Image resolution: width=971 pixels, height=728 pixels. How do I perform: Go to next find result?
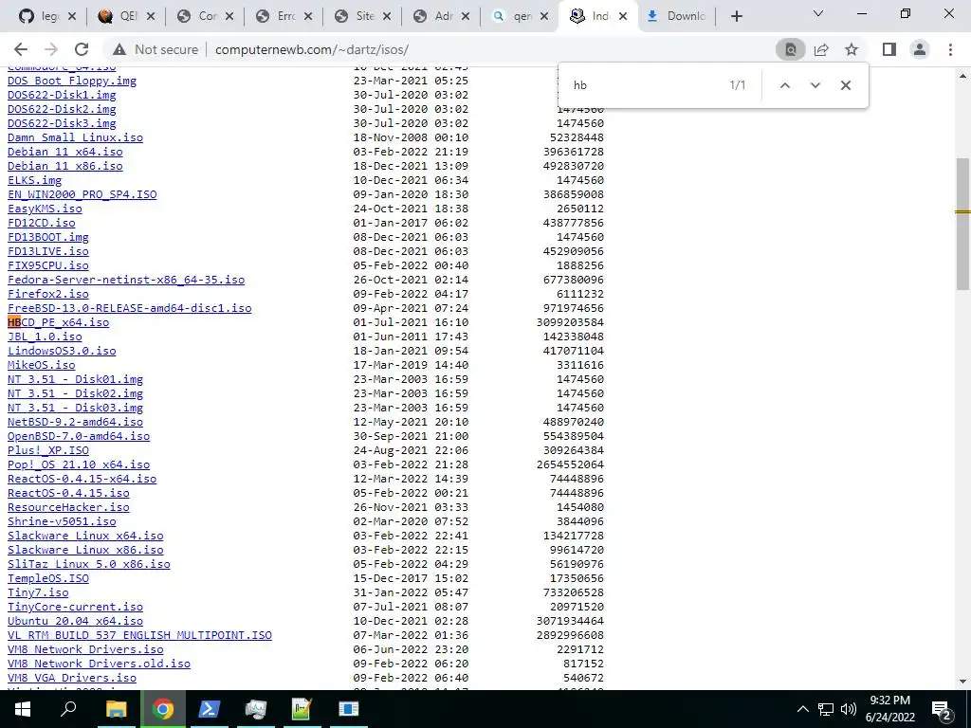tap(815, 85)
